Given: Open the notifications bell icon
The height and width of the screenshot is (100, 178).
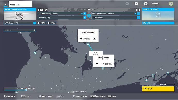Looking at the screenshot, I should point(146,4).
